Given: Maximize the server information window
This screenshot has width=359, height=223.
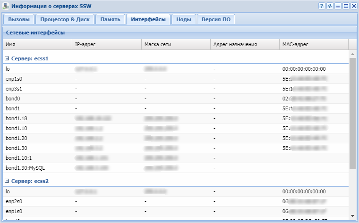Looking at the screenshot, I should (x=346, y=6).
